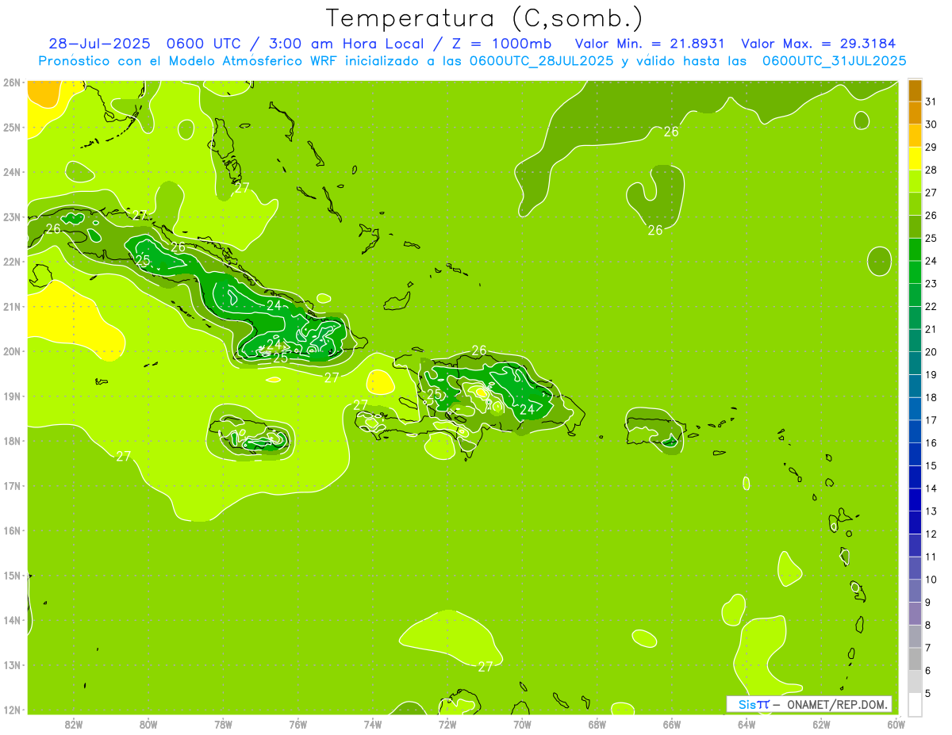Click the "64W" longitude axis label
Viewport: 952px width, 735px height.
click(x=747, y=724)
